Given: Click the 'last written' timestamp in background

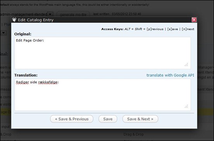Looking at the screenshot, I should [117, 14].
